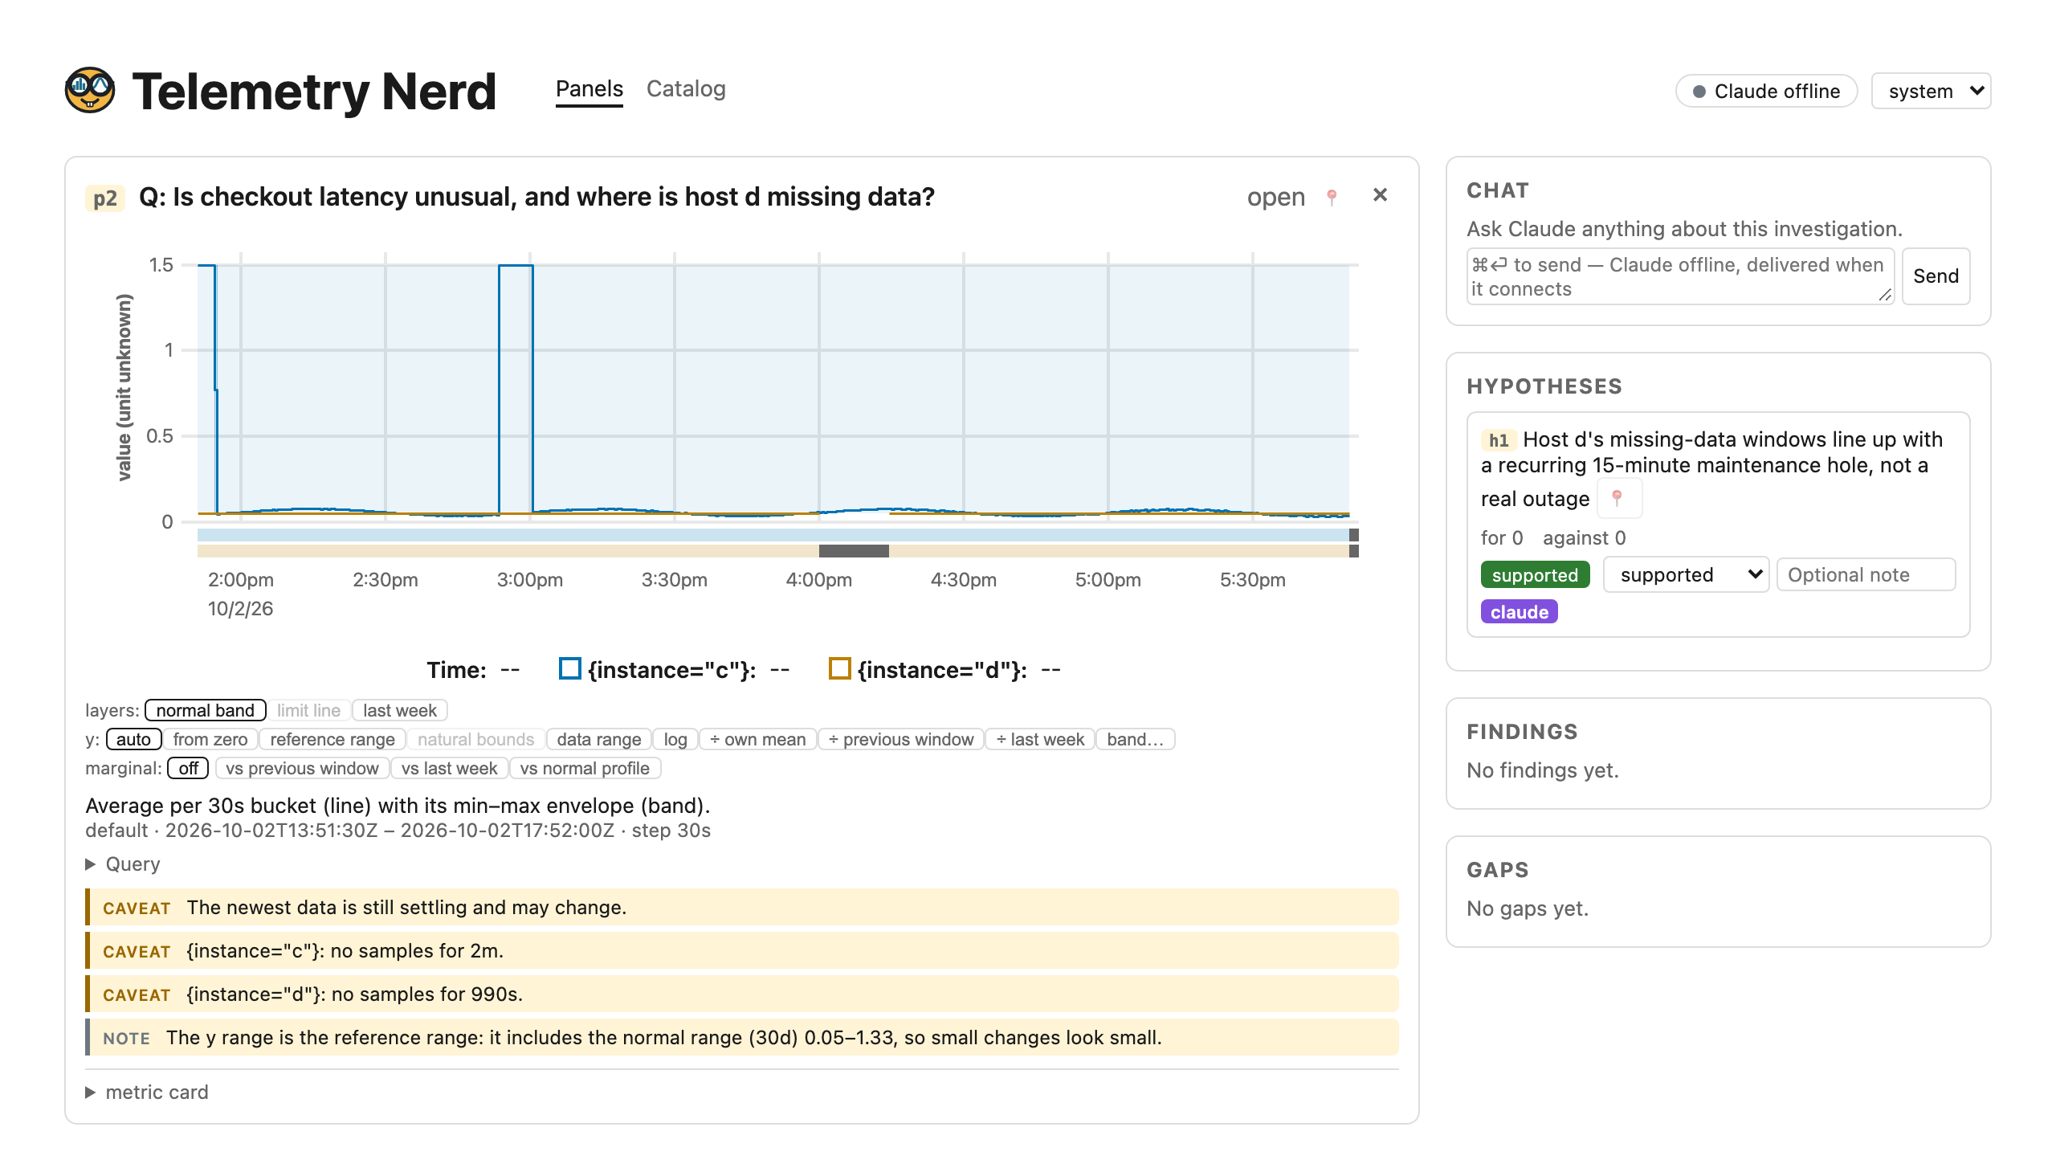Click the dark gap marker on instance d strip
The width and height of the screenshot is (2056, 1176).
coord(854,551)
